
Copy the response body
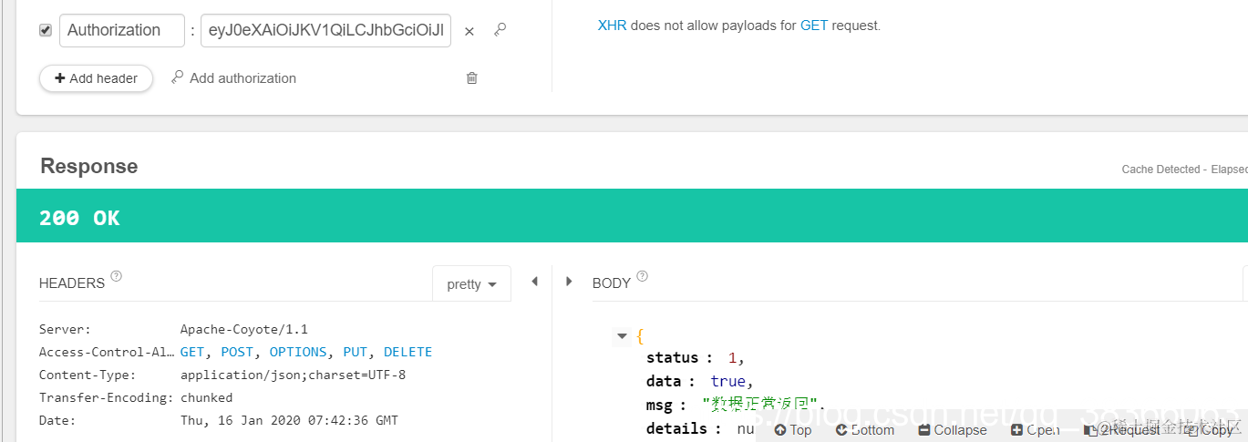tap(1209, 430)
